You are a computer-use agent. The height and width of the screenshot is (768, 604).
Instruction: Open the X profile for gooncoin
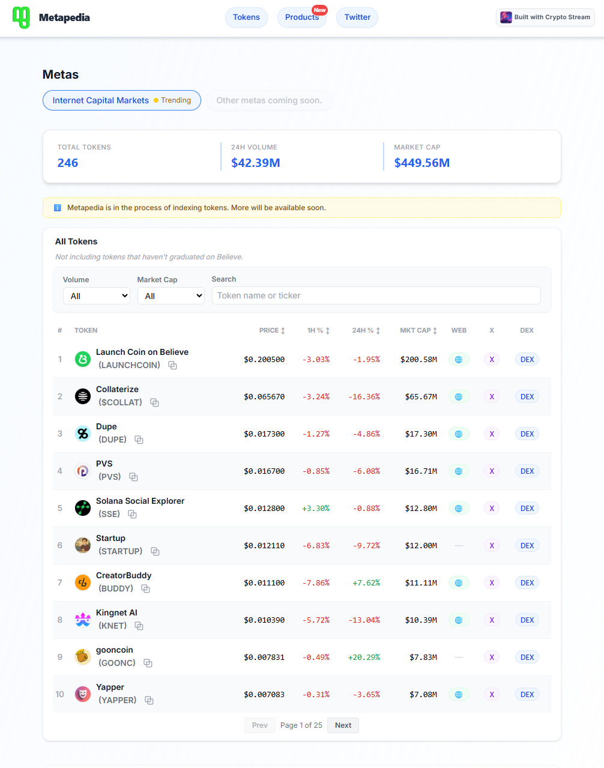click(x=492, y=658)
